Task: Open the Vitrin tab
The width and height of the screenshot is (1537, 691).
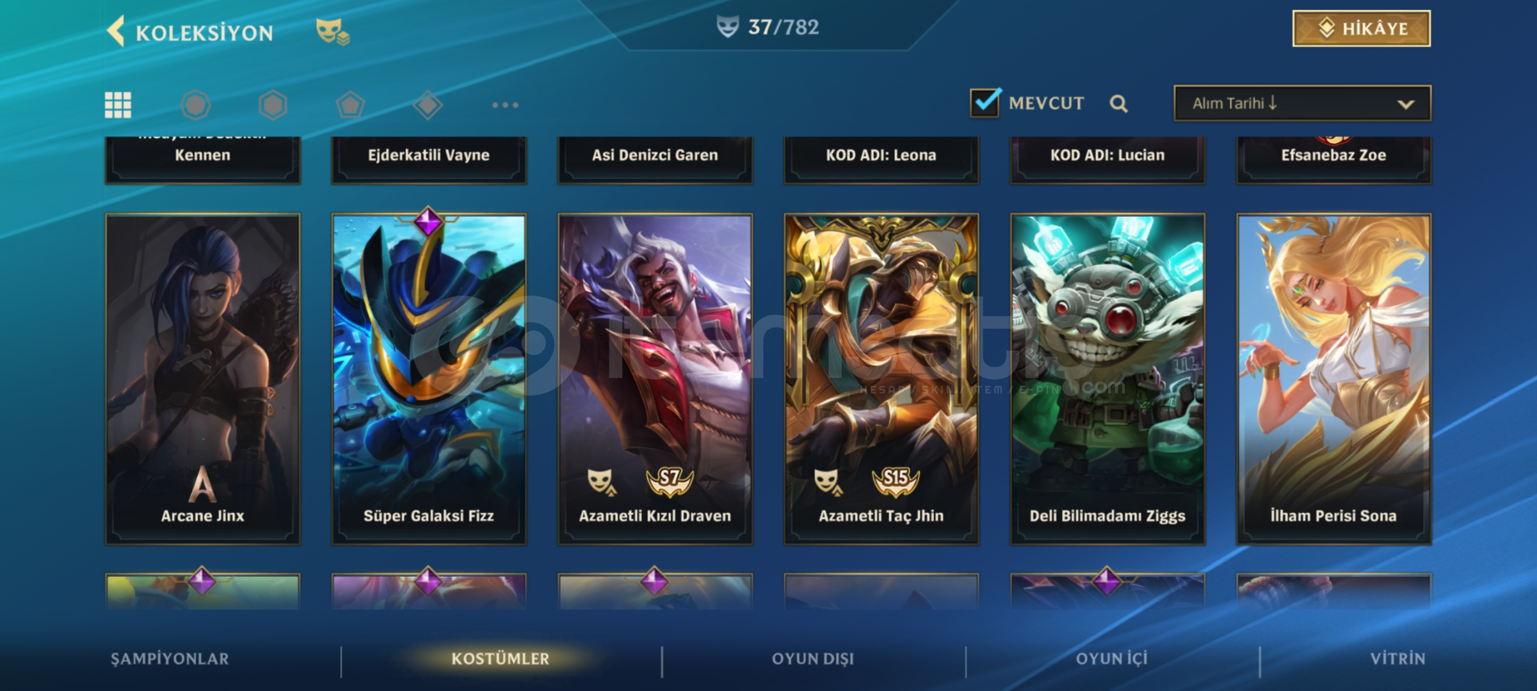Action: 1397,659
